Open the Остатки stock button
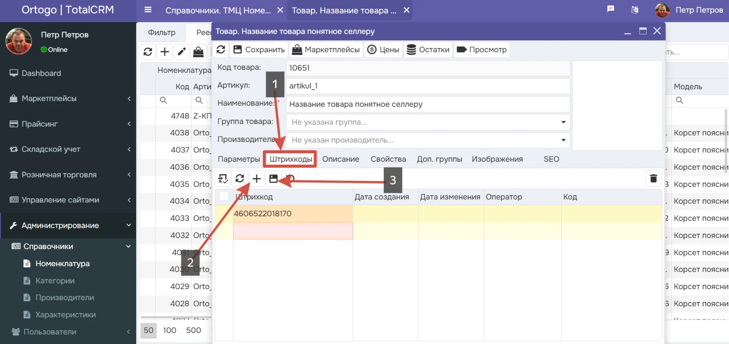The height and width of the screenshot is (344, 729). [x=428, y=49]
